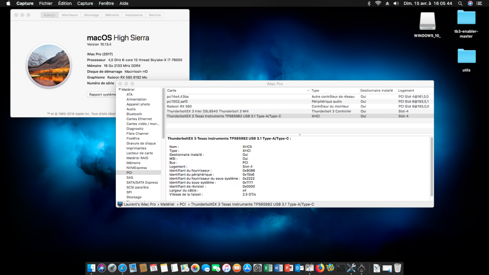The image size is (489, 275).
Task: Launch Microsoft Excel from Dock
Action: click(268, 268)
